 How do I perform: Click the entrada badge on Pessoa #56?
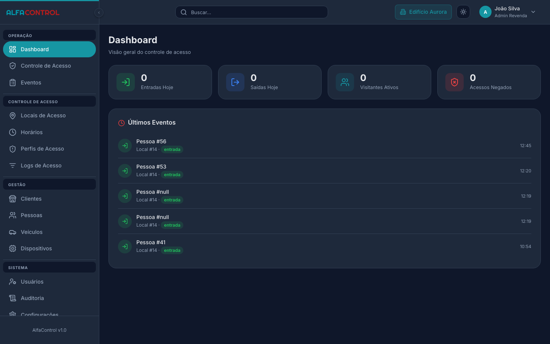(x=172, y=149)
